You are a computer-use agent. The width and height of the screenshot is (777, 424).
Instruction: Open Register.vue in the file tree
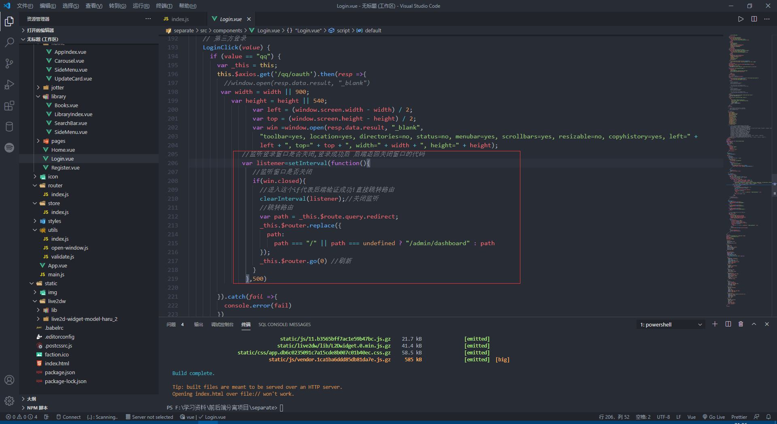pyautogui.click(x=65, y=167)
